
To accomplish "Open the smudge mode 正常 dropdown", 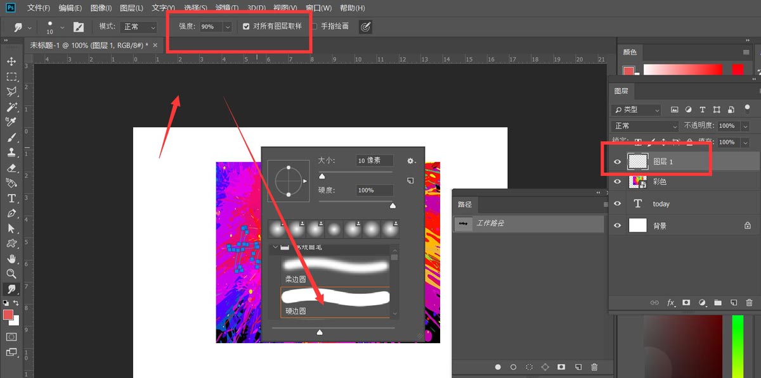I will click(139, 27).
